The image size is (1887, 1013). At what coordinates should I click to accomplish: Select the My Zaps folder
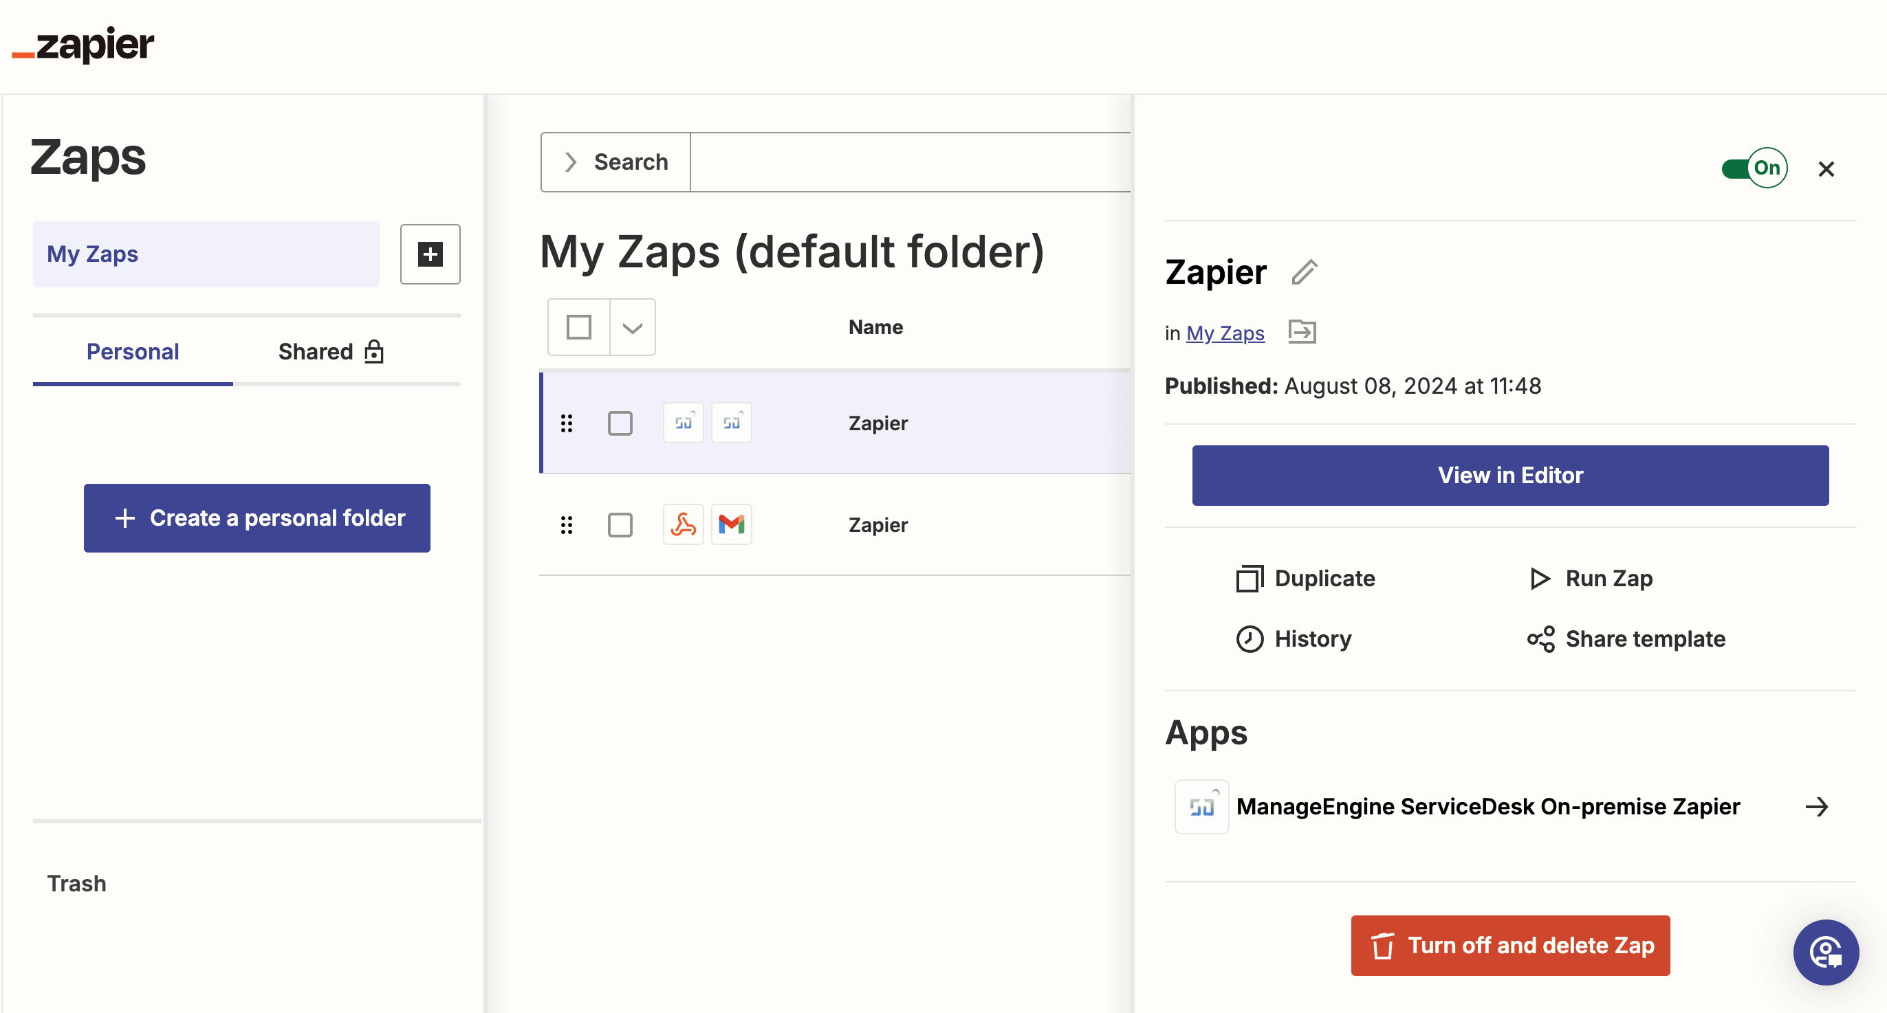(x=206, y=254)
